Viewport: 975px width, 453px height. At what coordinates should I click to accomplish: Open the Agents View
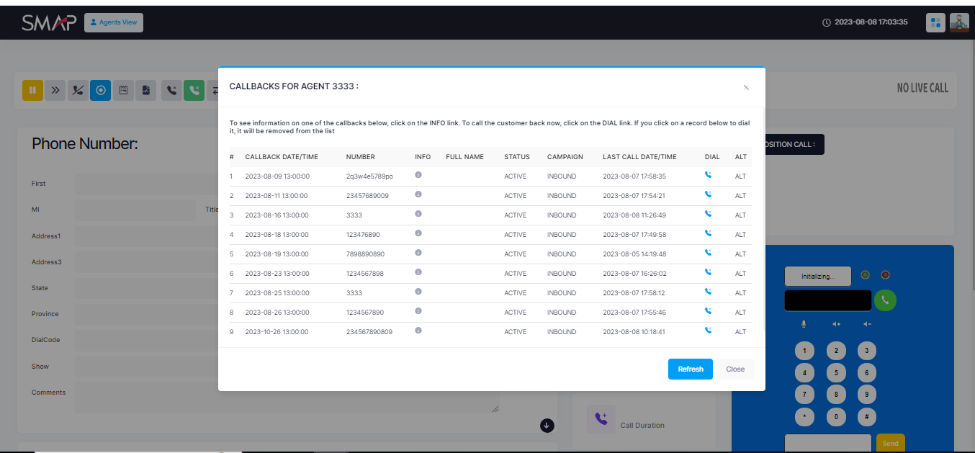coord(114,22)
